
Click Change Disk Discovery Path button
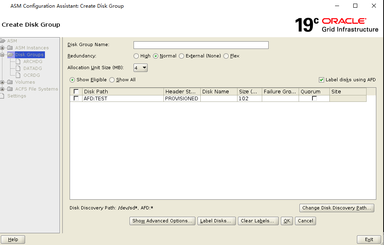(336, 207)
